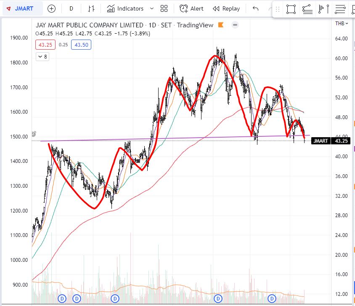Expand the collapsed 8 indicators legend
The height and width of the screenshot is (306, 355).
pos(42,57)
